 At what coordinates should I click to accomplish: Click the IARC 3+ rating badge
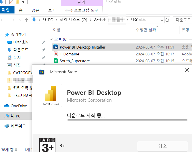click(47, 145)
